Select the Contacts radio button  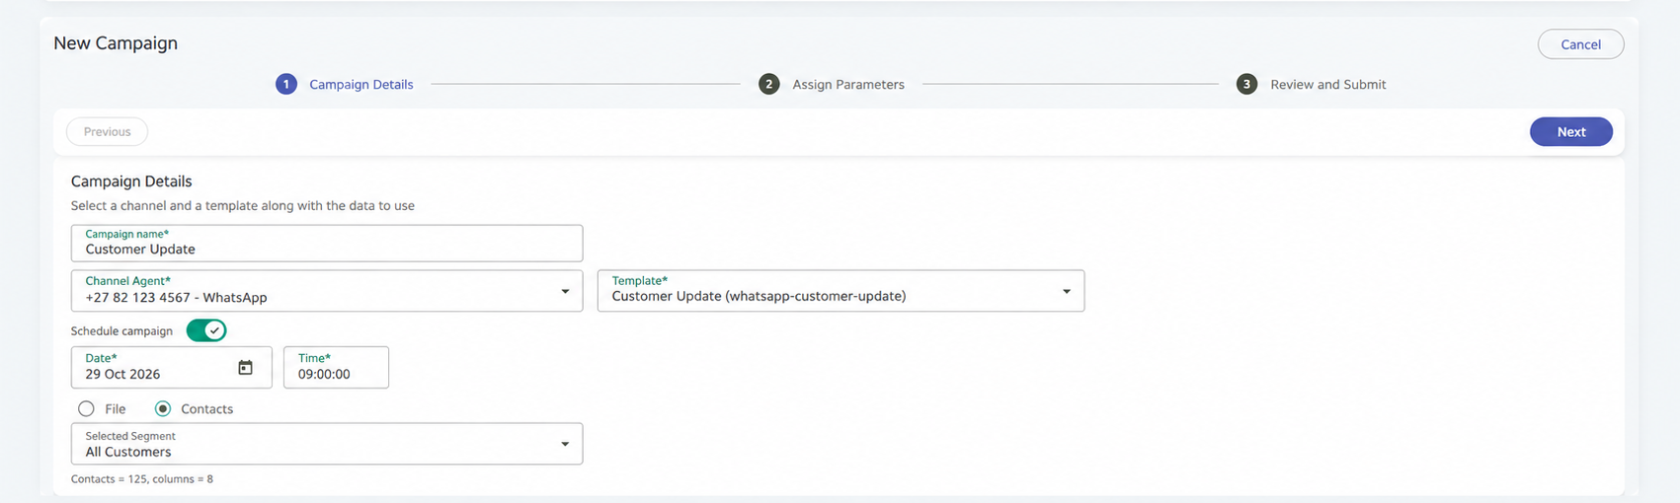tap(163, 408)
